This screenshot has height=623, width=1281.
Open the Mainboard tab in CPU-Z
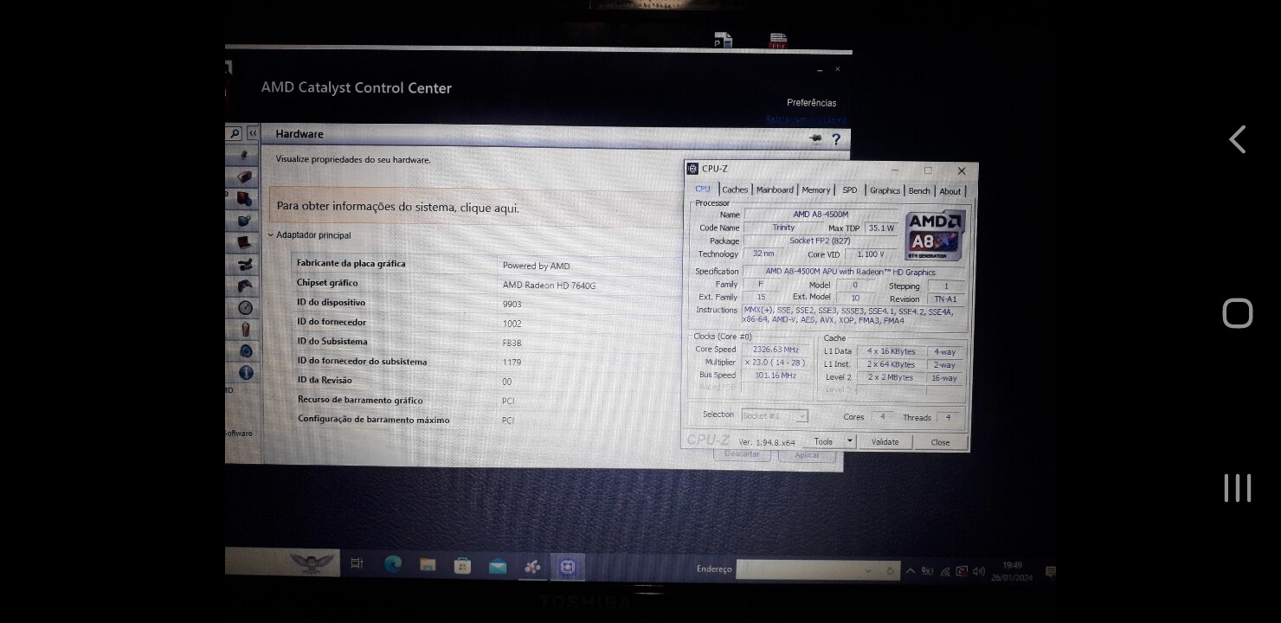775,190
